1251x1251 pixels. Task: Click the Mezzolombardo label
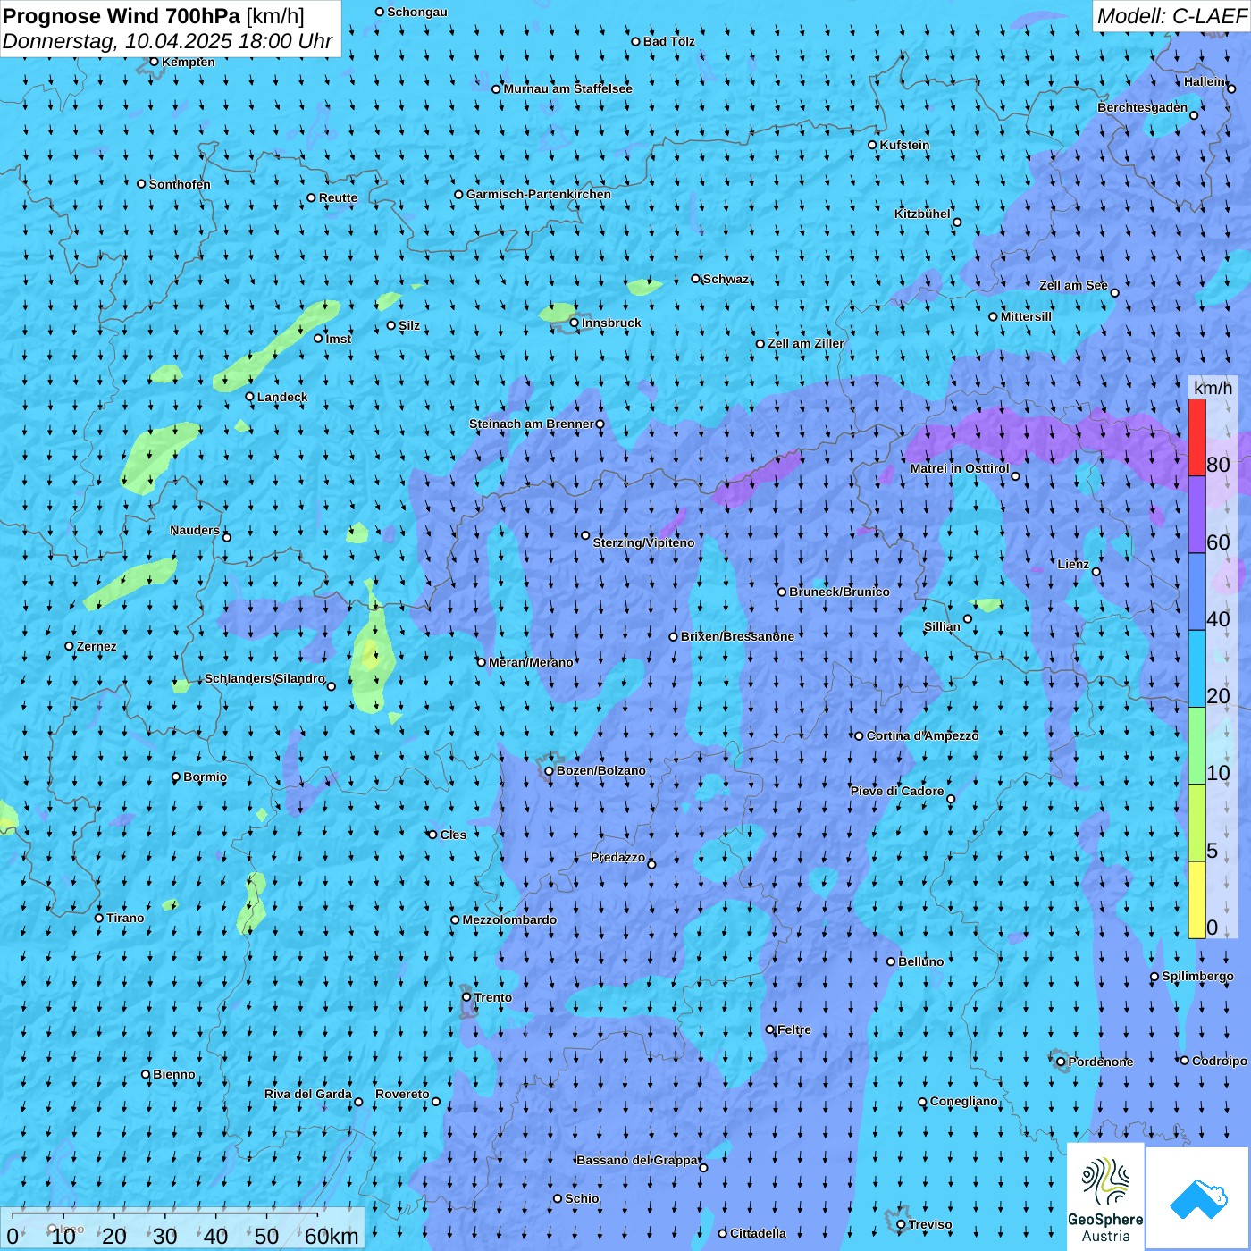(x=509, y=919)
